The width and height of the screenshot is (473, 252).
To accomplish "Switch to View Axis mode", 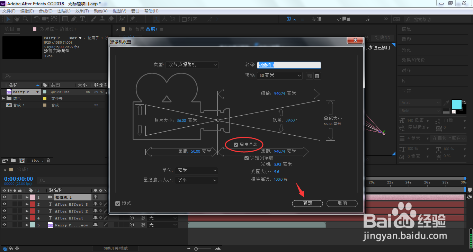I will pos(172,19).
